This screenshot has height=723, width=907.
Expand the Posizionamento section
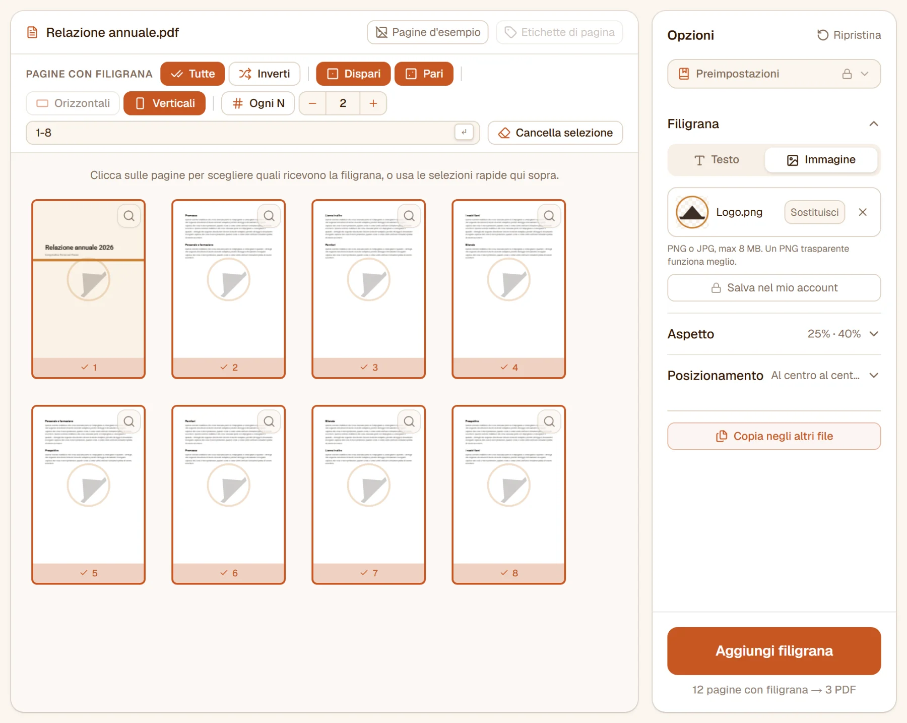[x=774, y=376]
